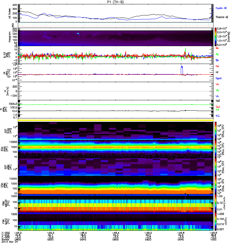Select the 0940 time tick label
Image resolution: width=231 pixels, height=246 pixels.
click(x=181, y=240)
